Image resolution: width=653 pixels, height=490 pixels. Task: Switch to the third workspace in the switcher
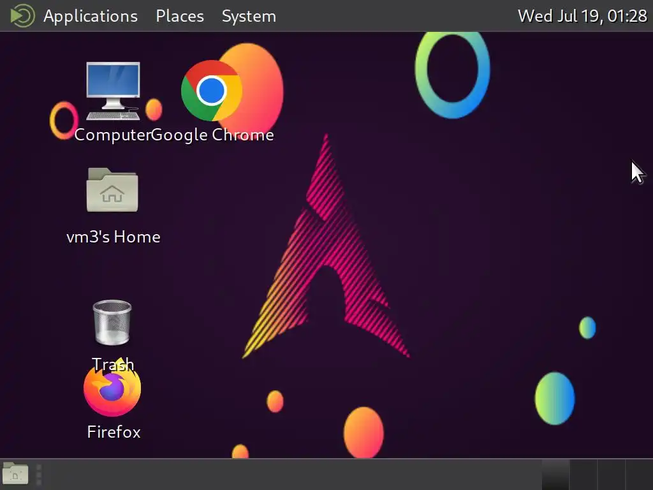(x=612, y=475)
